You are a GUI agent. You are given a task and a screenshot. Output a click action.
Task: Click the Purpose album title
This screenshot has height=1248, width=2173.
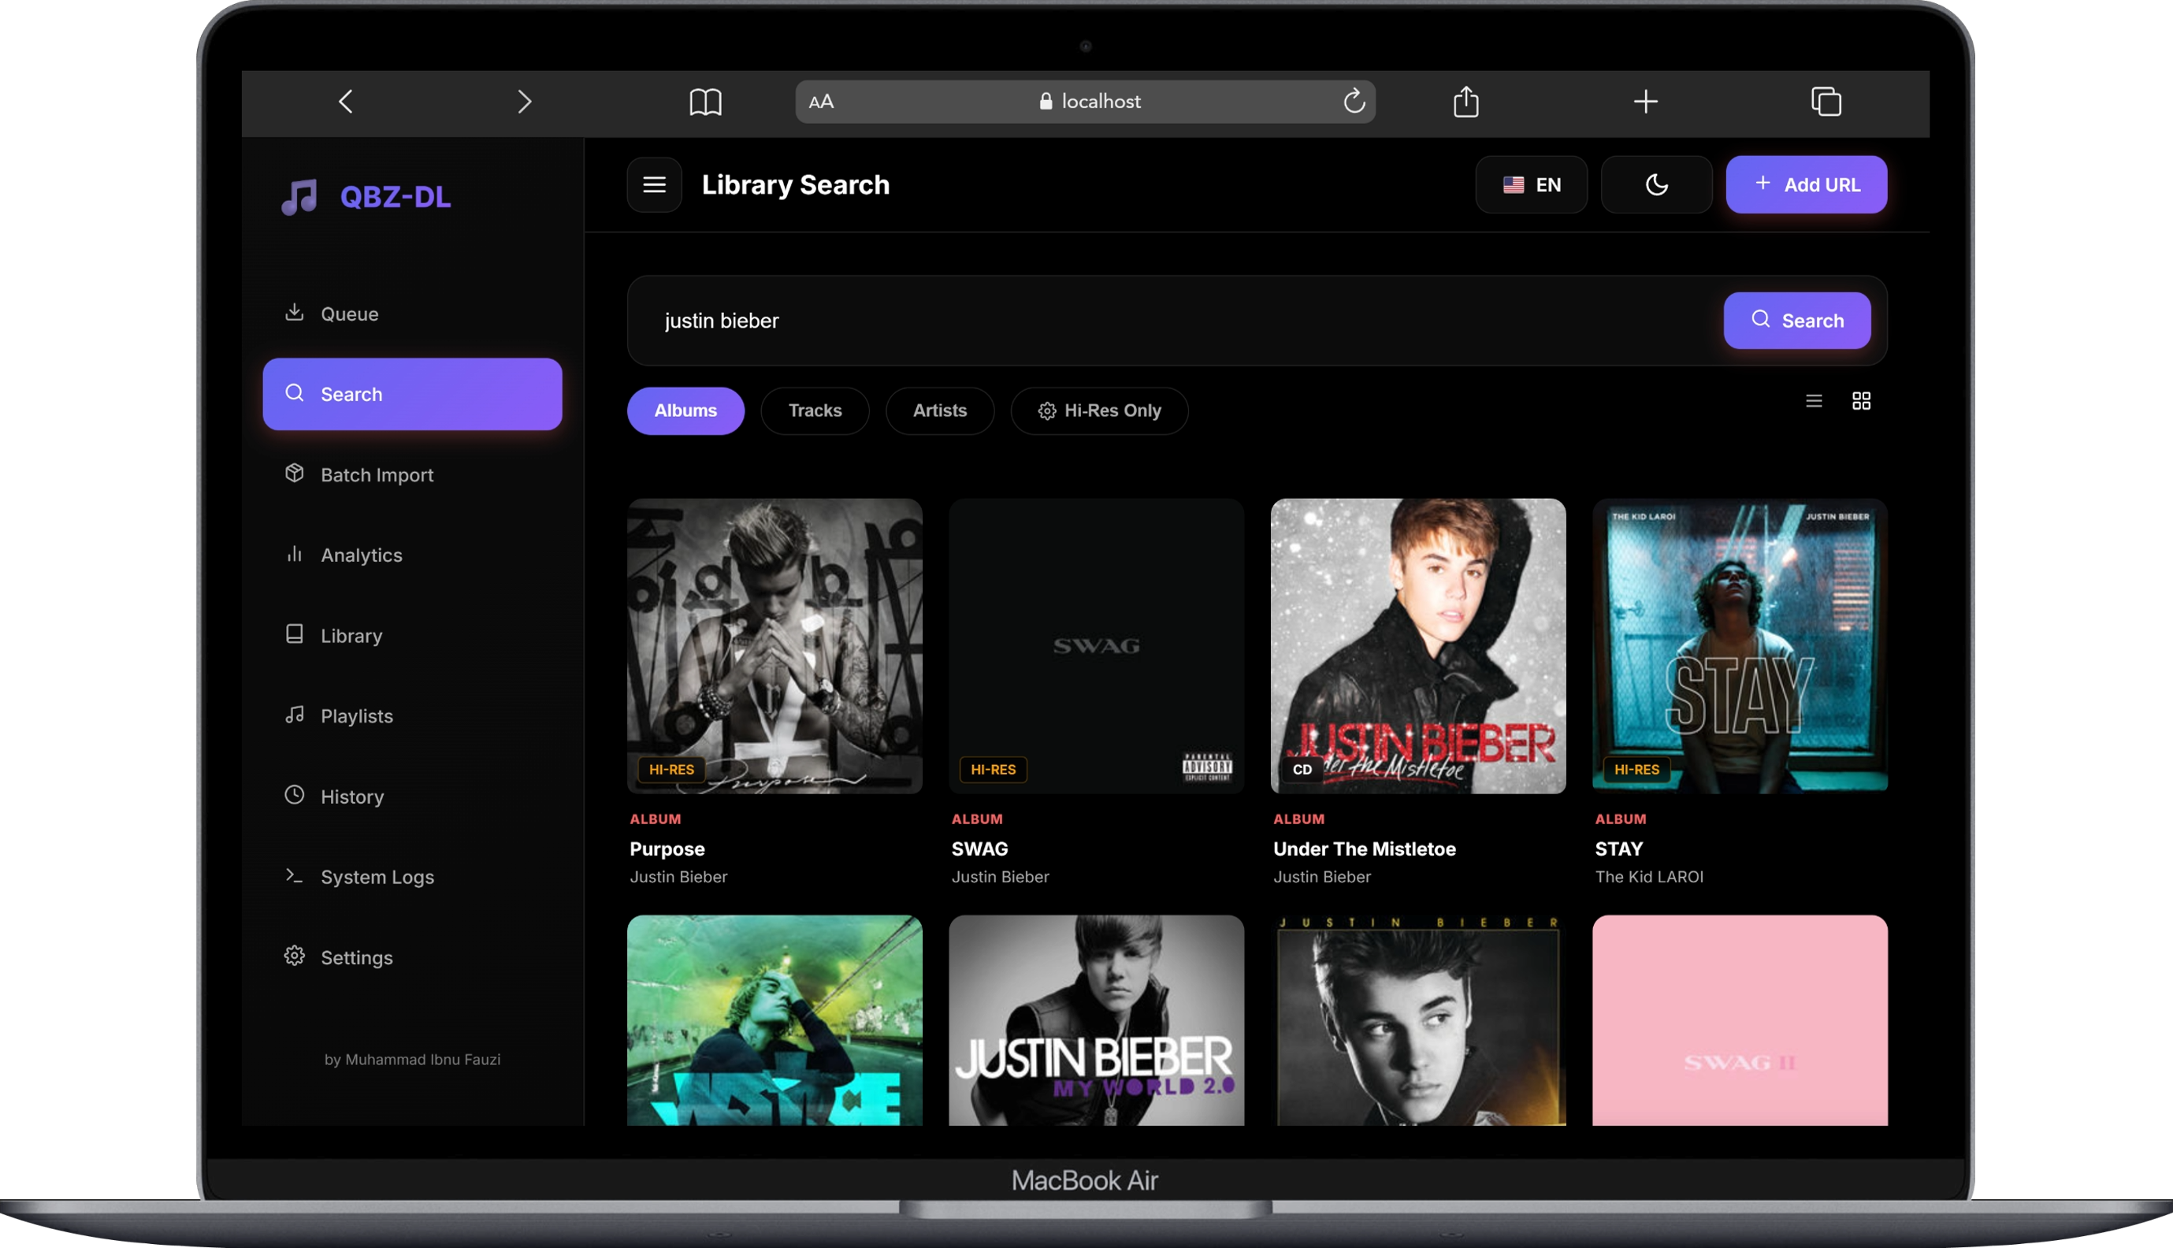click(x=667, y=849)
